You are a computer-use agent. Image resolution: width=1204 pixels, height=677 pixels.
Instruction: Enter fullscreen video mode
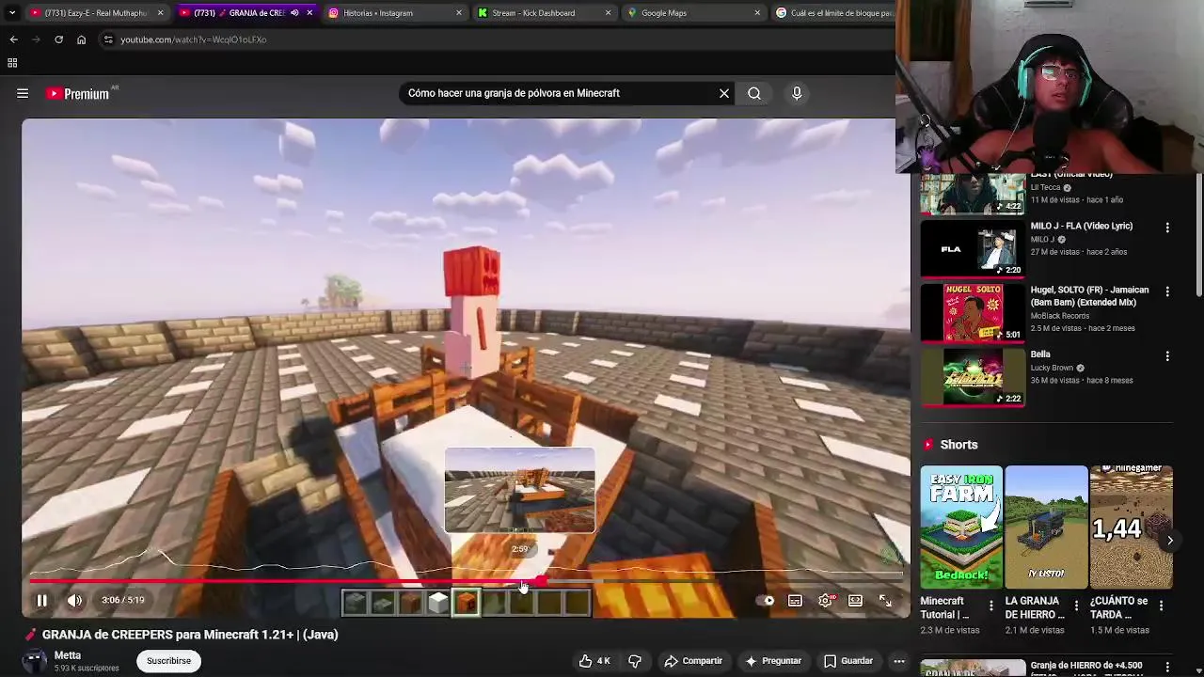point(885,600)
